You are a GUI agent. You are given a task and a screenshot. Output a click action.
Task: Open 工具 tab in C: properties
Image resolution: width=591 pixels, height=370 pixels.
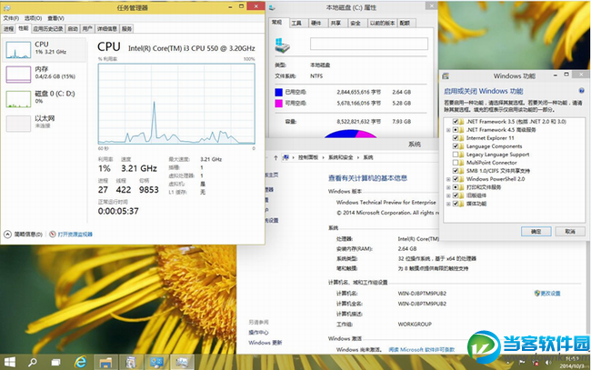pyautogui.click(x=296, y=24)
